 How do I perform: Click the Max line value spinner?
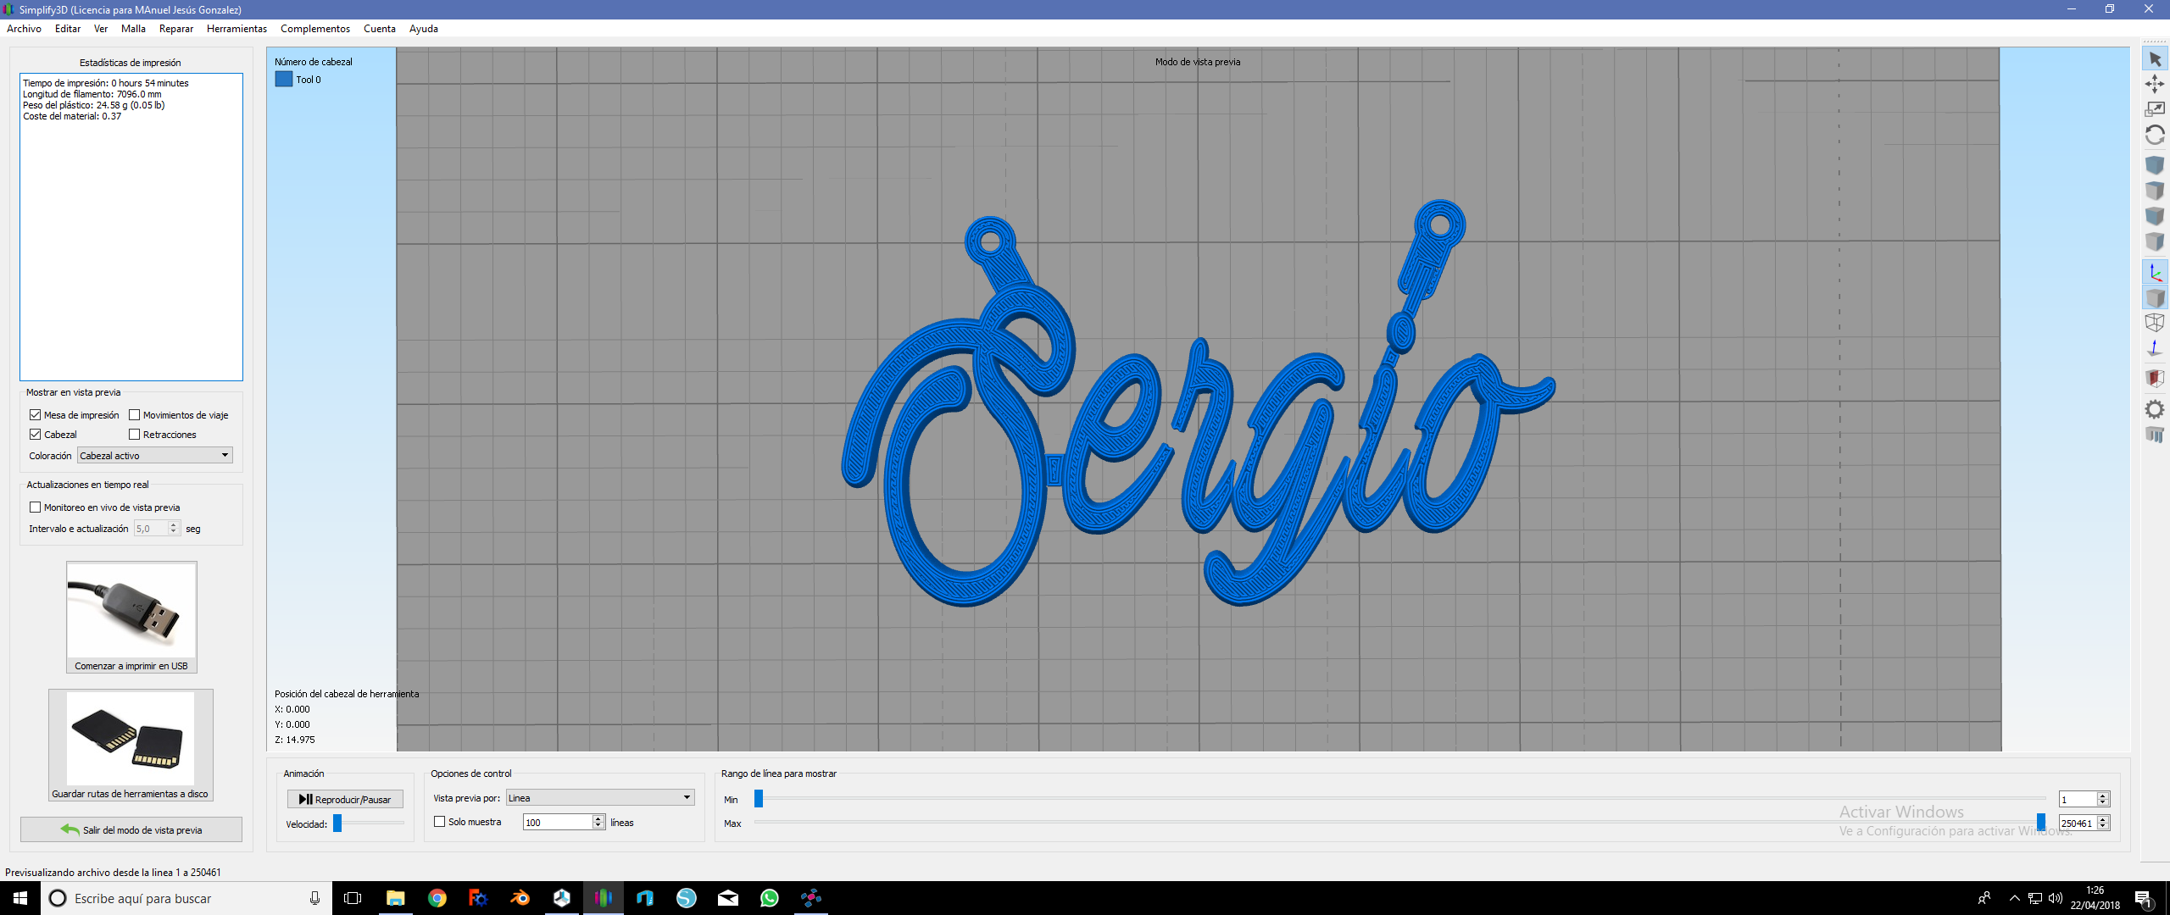(x=2102, y=823)
